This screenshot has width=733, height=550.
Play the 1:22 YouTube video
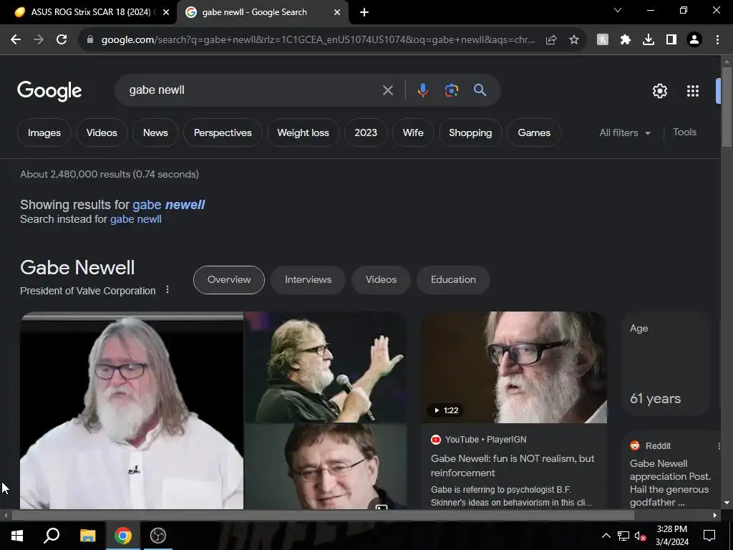pyautogui.click(x=514, y=367)
